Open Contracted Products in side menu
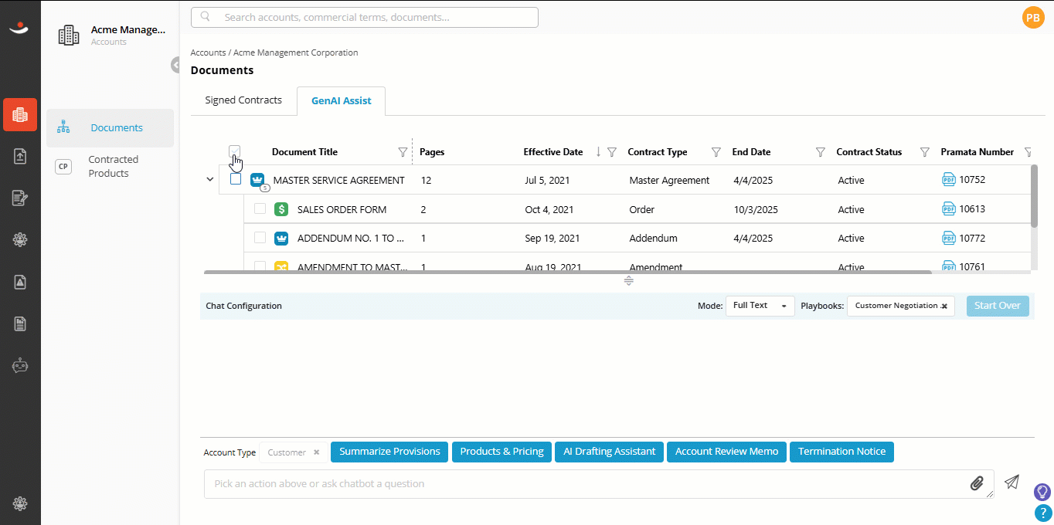The height and width of the screenshot is (525, 1054). (113, 166)
